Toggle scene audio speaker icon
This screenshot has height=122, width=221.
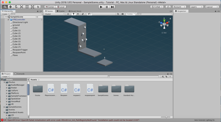(x=78, y=14)
